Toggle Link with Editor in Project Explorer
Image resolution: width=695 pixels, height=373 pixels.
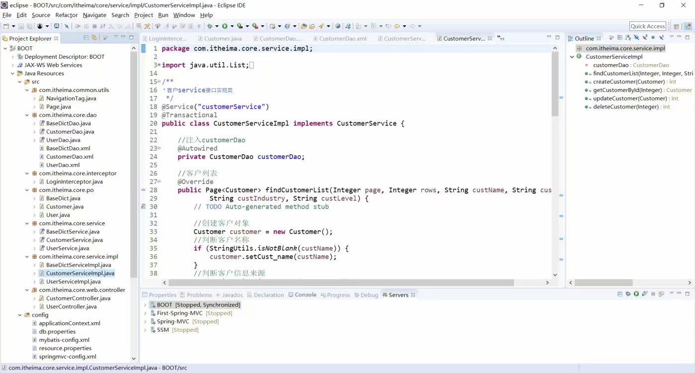click(93, 37)
